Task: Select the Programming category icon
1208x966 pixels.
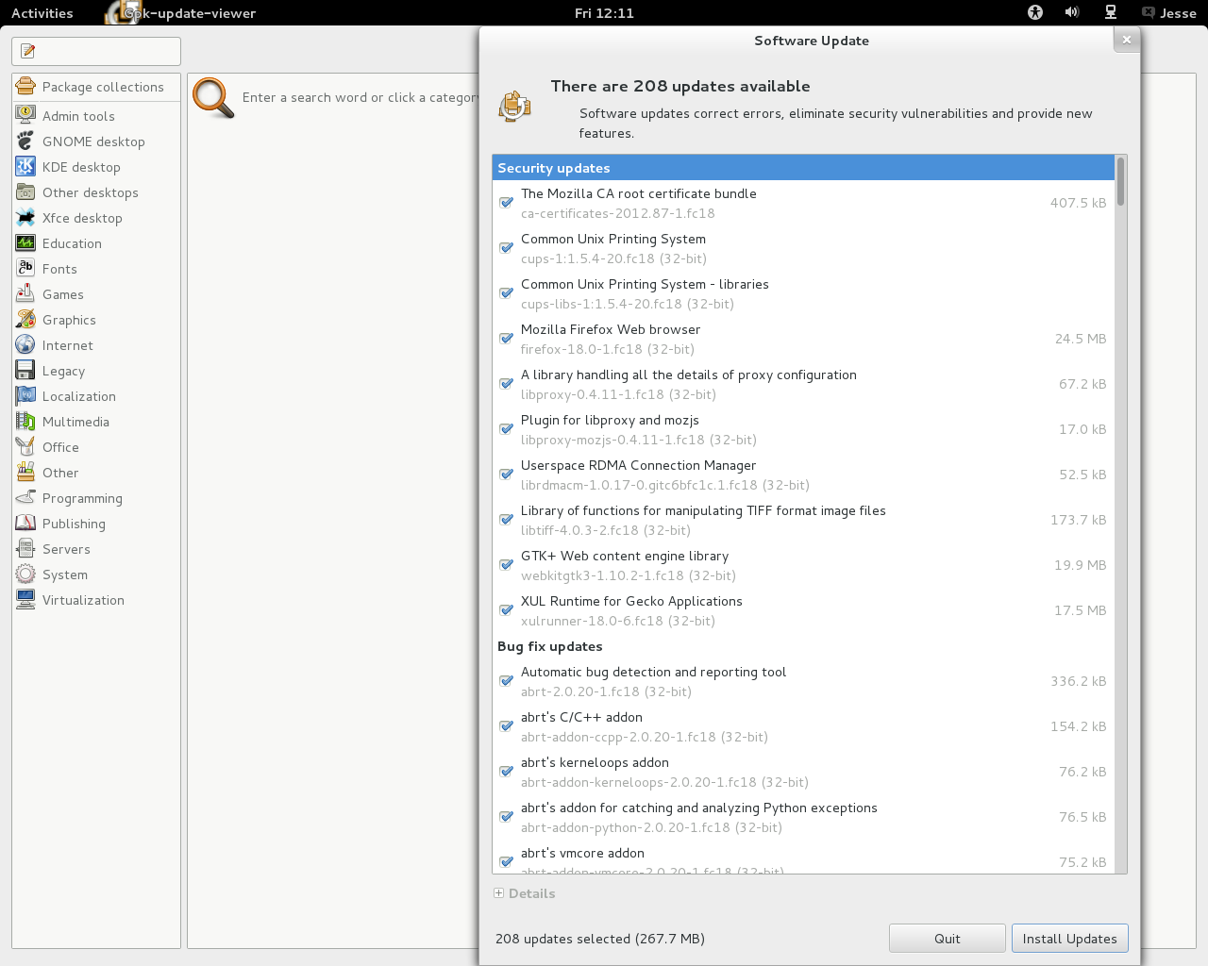Action: point(25,497)
